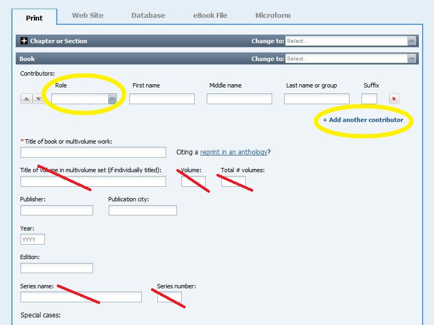
Task: Click the Publisher field
Action: 57,211
